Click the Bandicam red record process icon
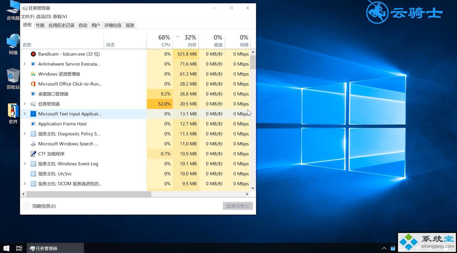This screenshot has height=253, width=457. (33, 54)
